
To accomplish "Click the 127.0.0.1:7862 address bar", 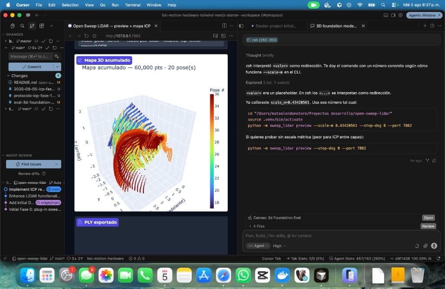I will [123, 36].
